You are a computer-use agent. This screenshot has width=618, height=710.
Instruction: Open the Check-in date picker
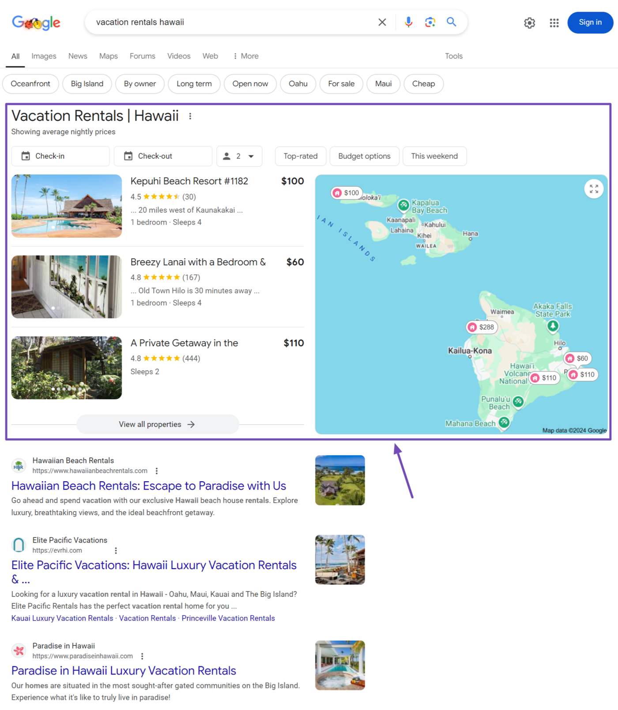click(60, 156)
